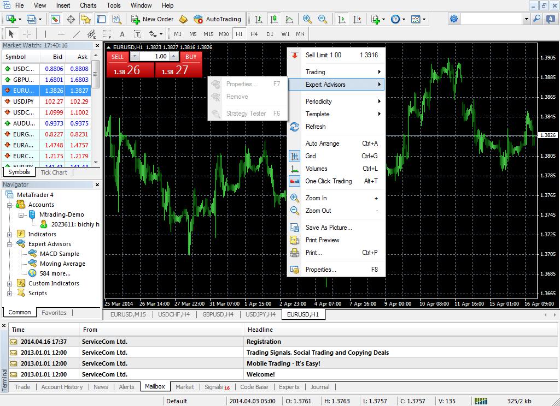The width and height of the screenshot is (560, 406).
Task: Select the Fibonacci retracement tool
Action: (107, 34)
